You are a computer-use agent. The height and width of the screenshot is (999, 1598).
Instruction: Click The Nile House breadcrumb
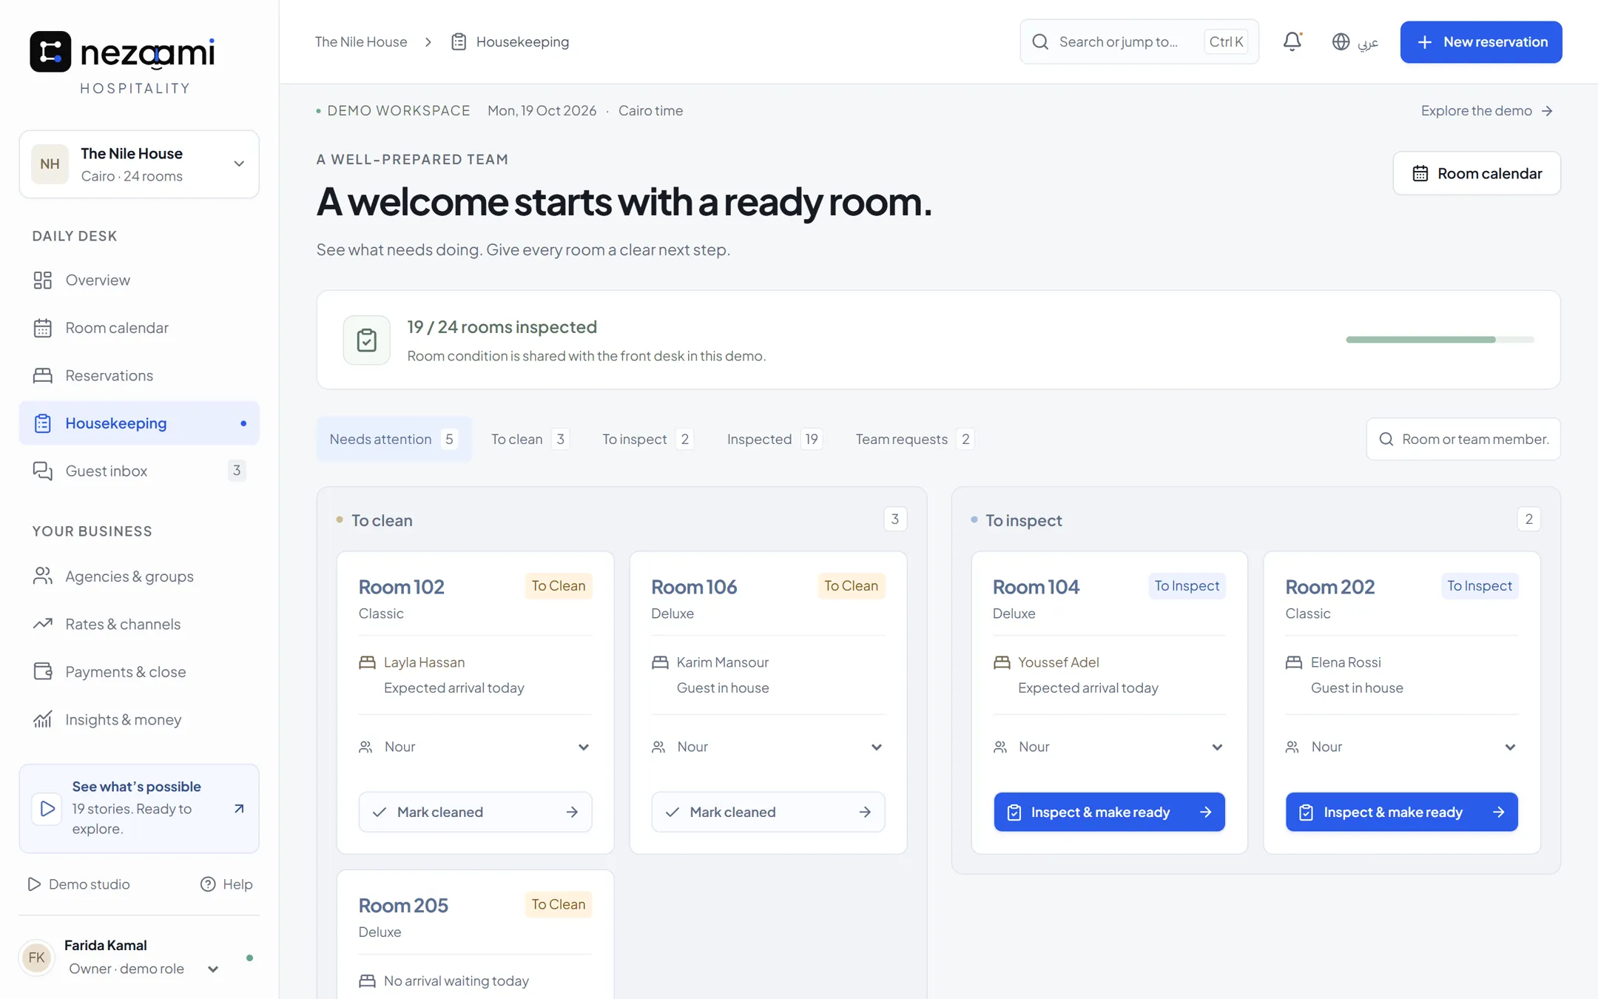click(361, 41)
